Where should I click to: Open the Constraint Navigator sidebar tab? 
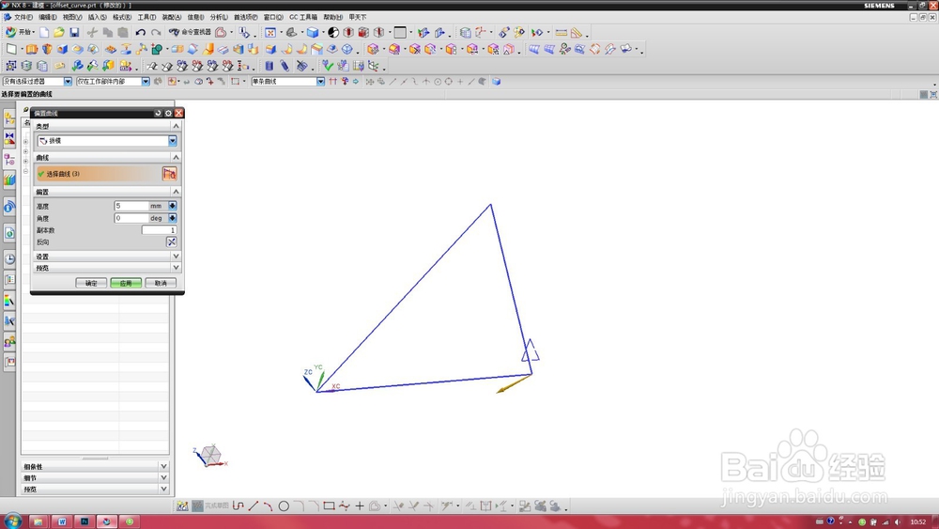[x=9, y=139]
